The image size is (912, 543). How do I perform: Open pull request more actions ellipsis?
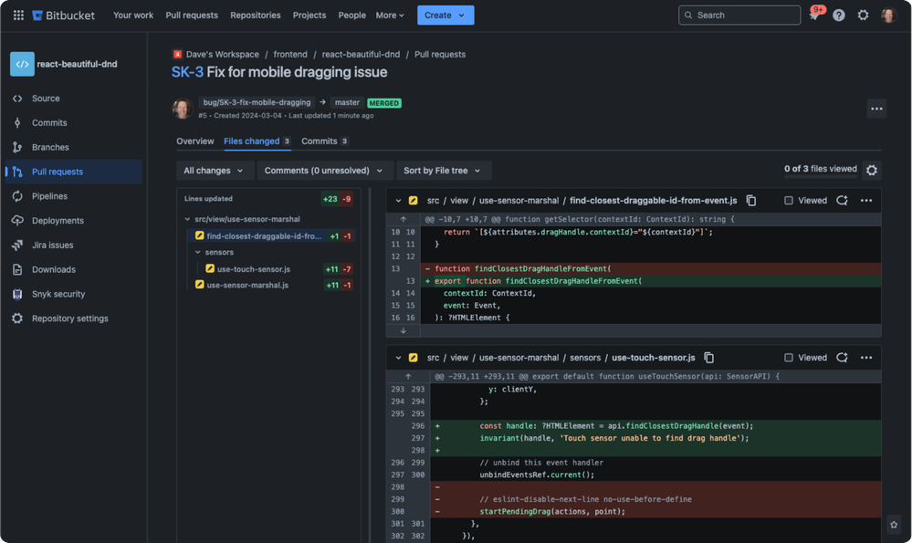876,109
